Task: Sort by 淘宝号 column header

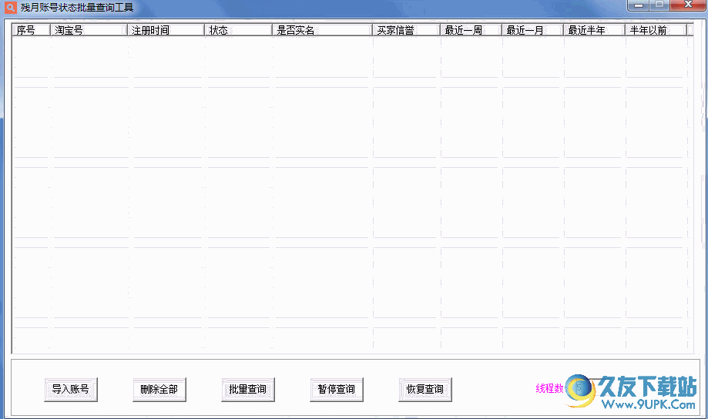Action: point(89,30)
